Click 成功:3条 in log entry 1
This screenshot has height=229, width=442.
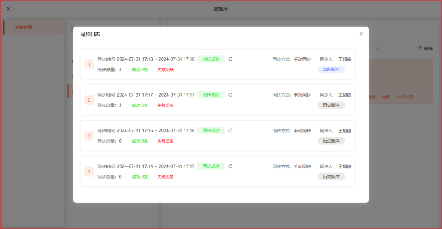[x=140, y=70]
